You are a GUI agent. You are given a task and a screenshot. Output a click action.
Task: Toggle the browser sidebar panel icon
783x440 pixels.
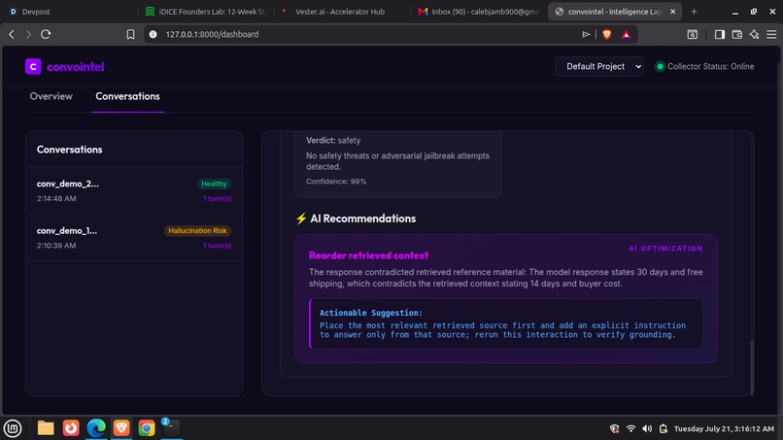(x=720, y=34)
